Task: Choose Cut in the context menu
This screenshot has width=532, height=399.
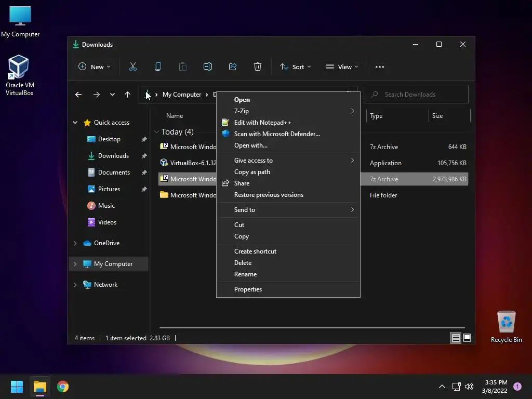Action: point(288,225)
